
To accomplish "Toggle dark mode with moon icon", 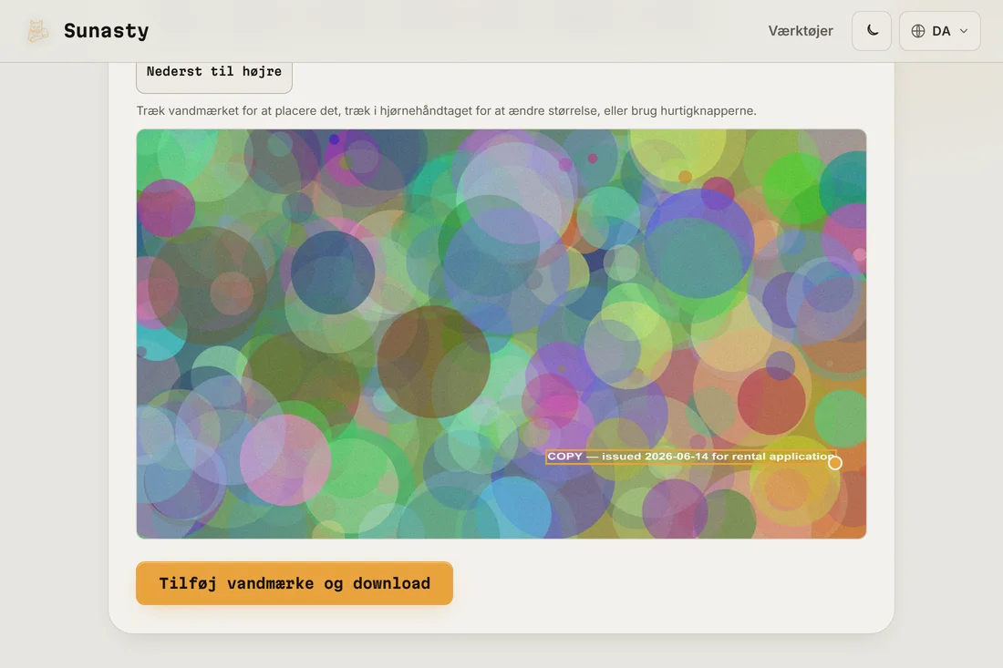I will [871, 31].
